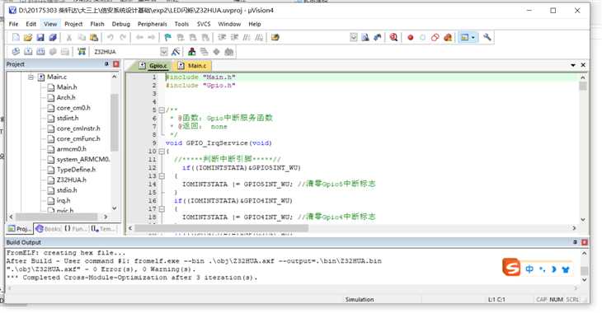The height and width of the screenshot is (313, 602).
Task: Open Target Options magic wand icon
Action: pos(176,51)
